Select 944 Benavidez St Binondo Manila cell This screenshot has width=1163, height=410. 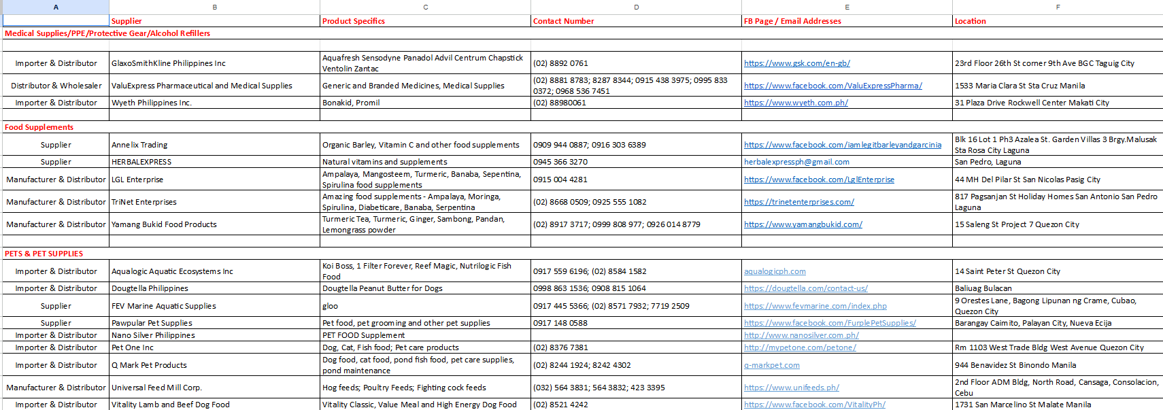pos(1058,365)
